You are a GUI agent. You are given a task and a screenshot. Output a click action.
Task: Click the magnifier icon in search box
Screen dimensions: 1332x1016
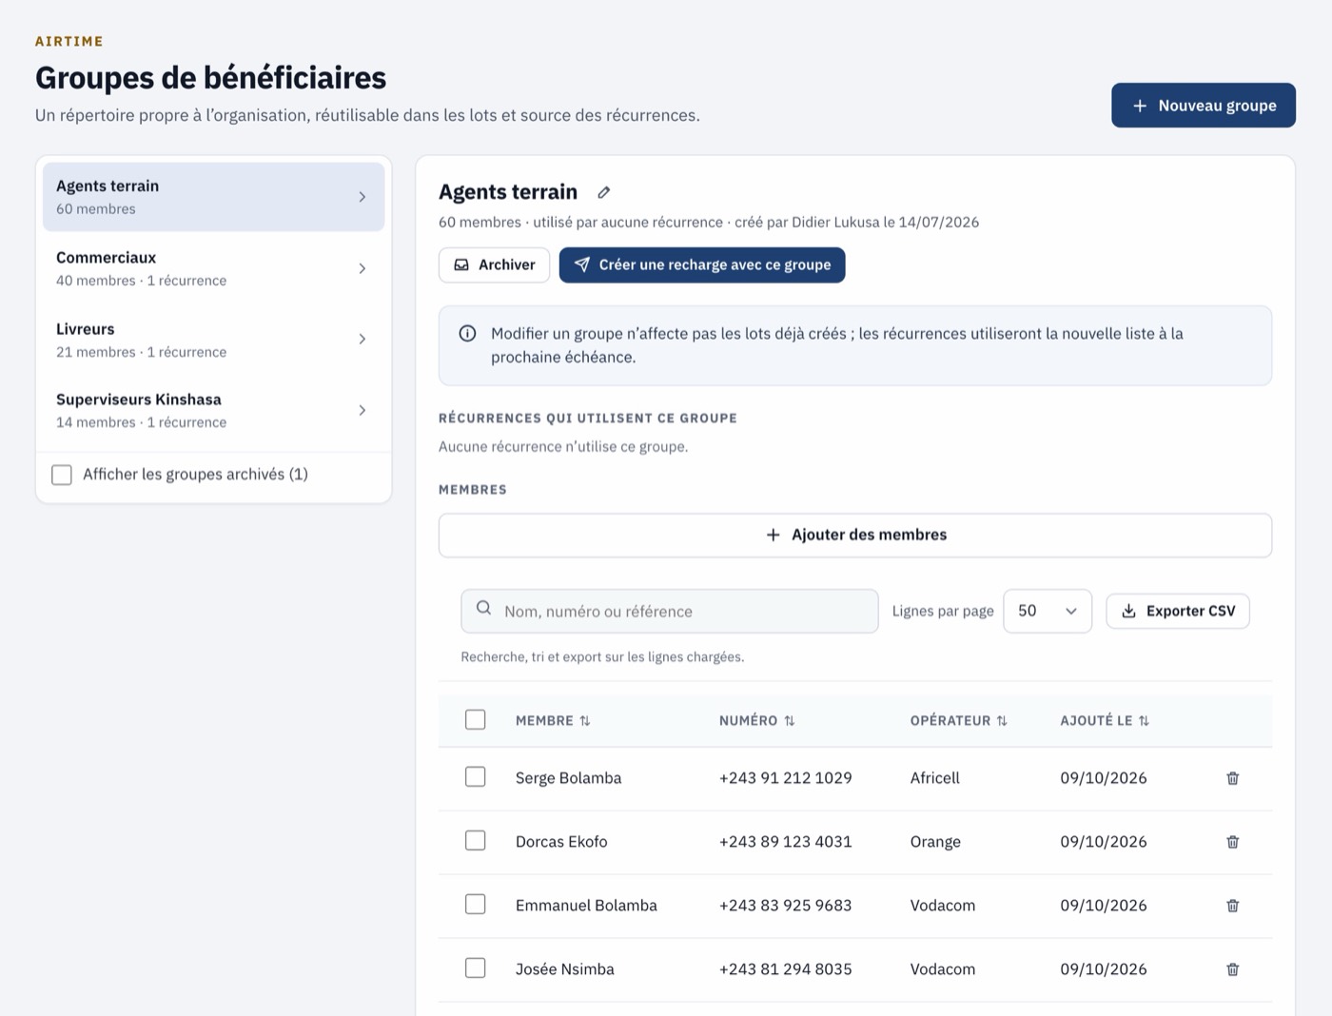pyautogui.click(x=483, y=608)
